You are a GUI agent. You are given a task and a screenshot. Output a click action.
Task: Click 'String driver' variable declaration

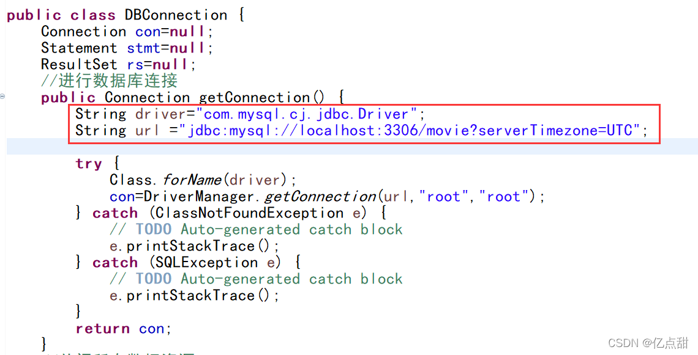click(x=130, y=114)
